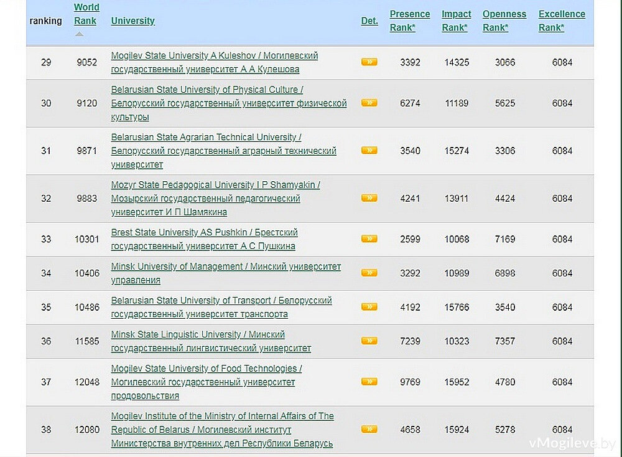Select world rank value 12048

pyautogui.click(x=87, y=382)
